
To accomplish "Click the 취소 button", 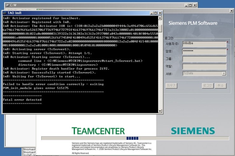I will click(220, 86).
